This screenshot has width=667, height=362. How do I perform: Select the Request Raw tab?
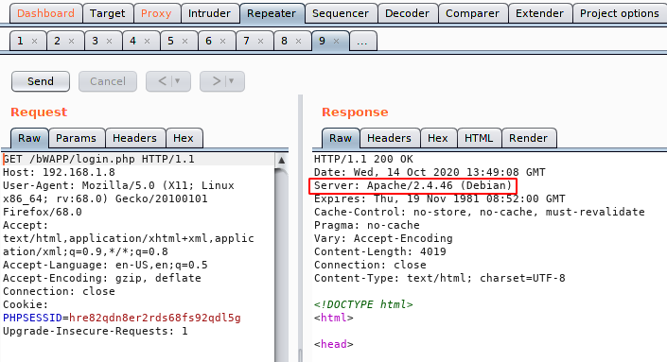pyautogui.click(x=29, y=138)
